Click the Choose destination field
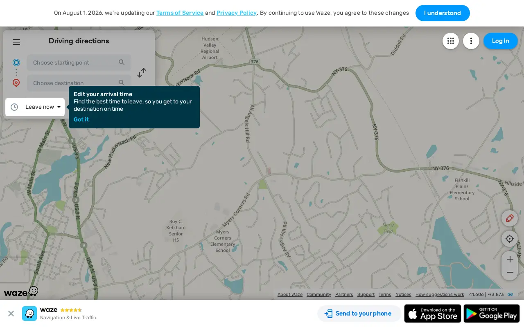Viewport: 524px width, 327px height. coord(79,83)
